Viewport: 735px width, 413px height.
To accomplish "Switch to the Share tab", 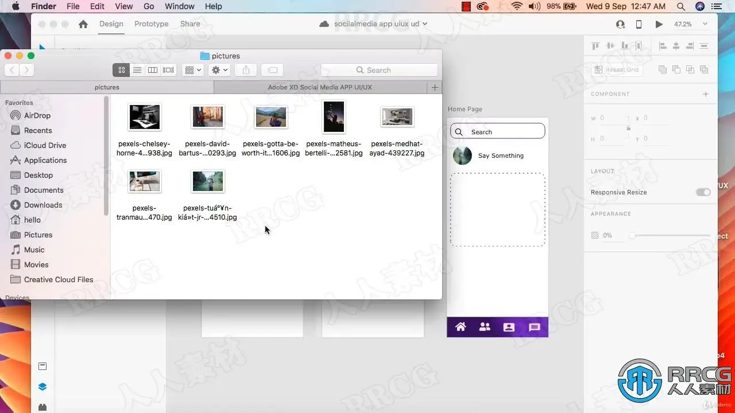I will coord(190,24).
